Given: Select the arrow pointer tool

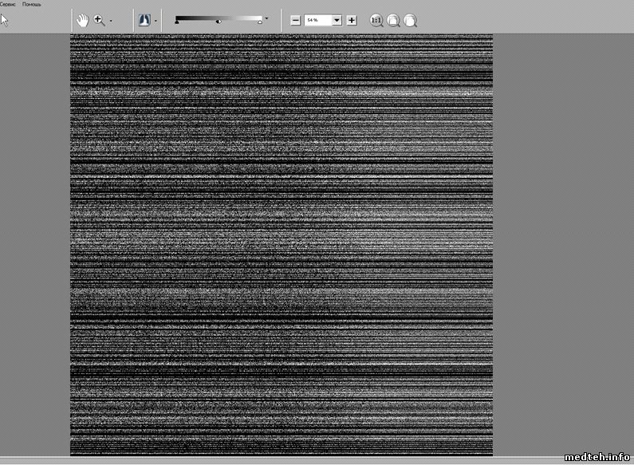Looking at the screenshot, I should coord(5,20).
